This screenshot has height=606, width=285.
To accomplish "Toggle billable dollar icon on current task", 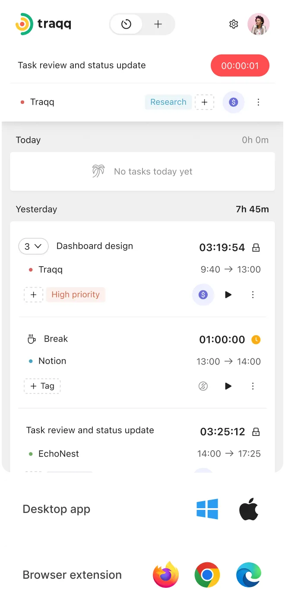I will point(234,102).
